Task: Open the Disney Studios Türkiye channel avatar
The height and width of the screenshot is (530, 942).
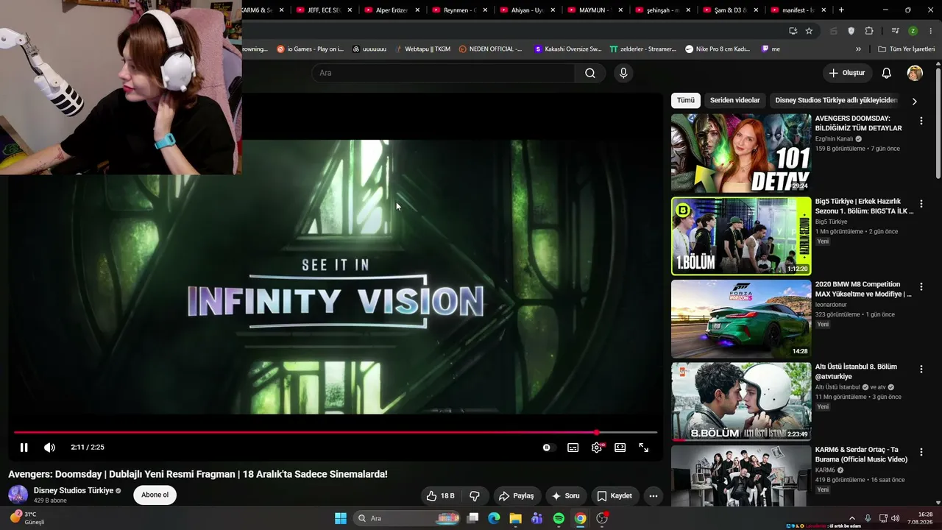Action: (18, 495)
